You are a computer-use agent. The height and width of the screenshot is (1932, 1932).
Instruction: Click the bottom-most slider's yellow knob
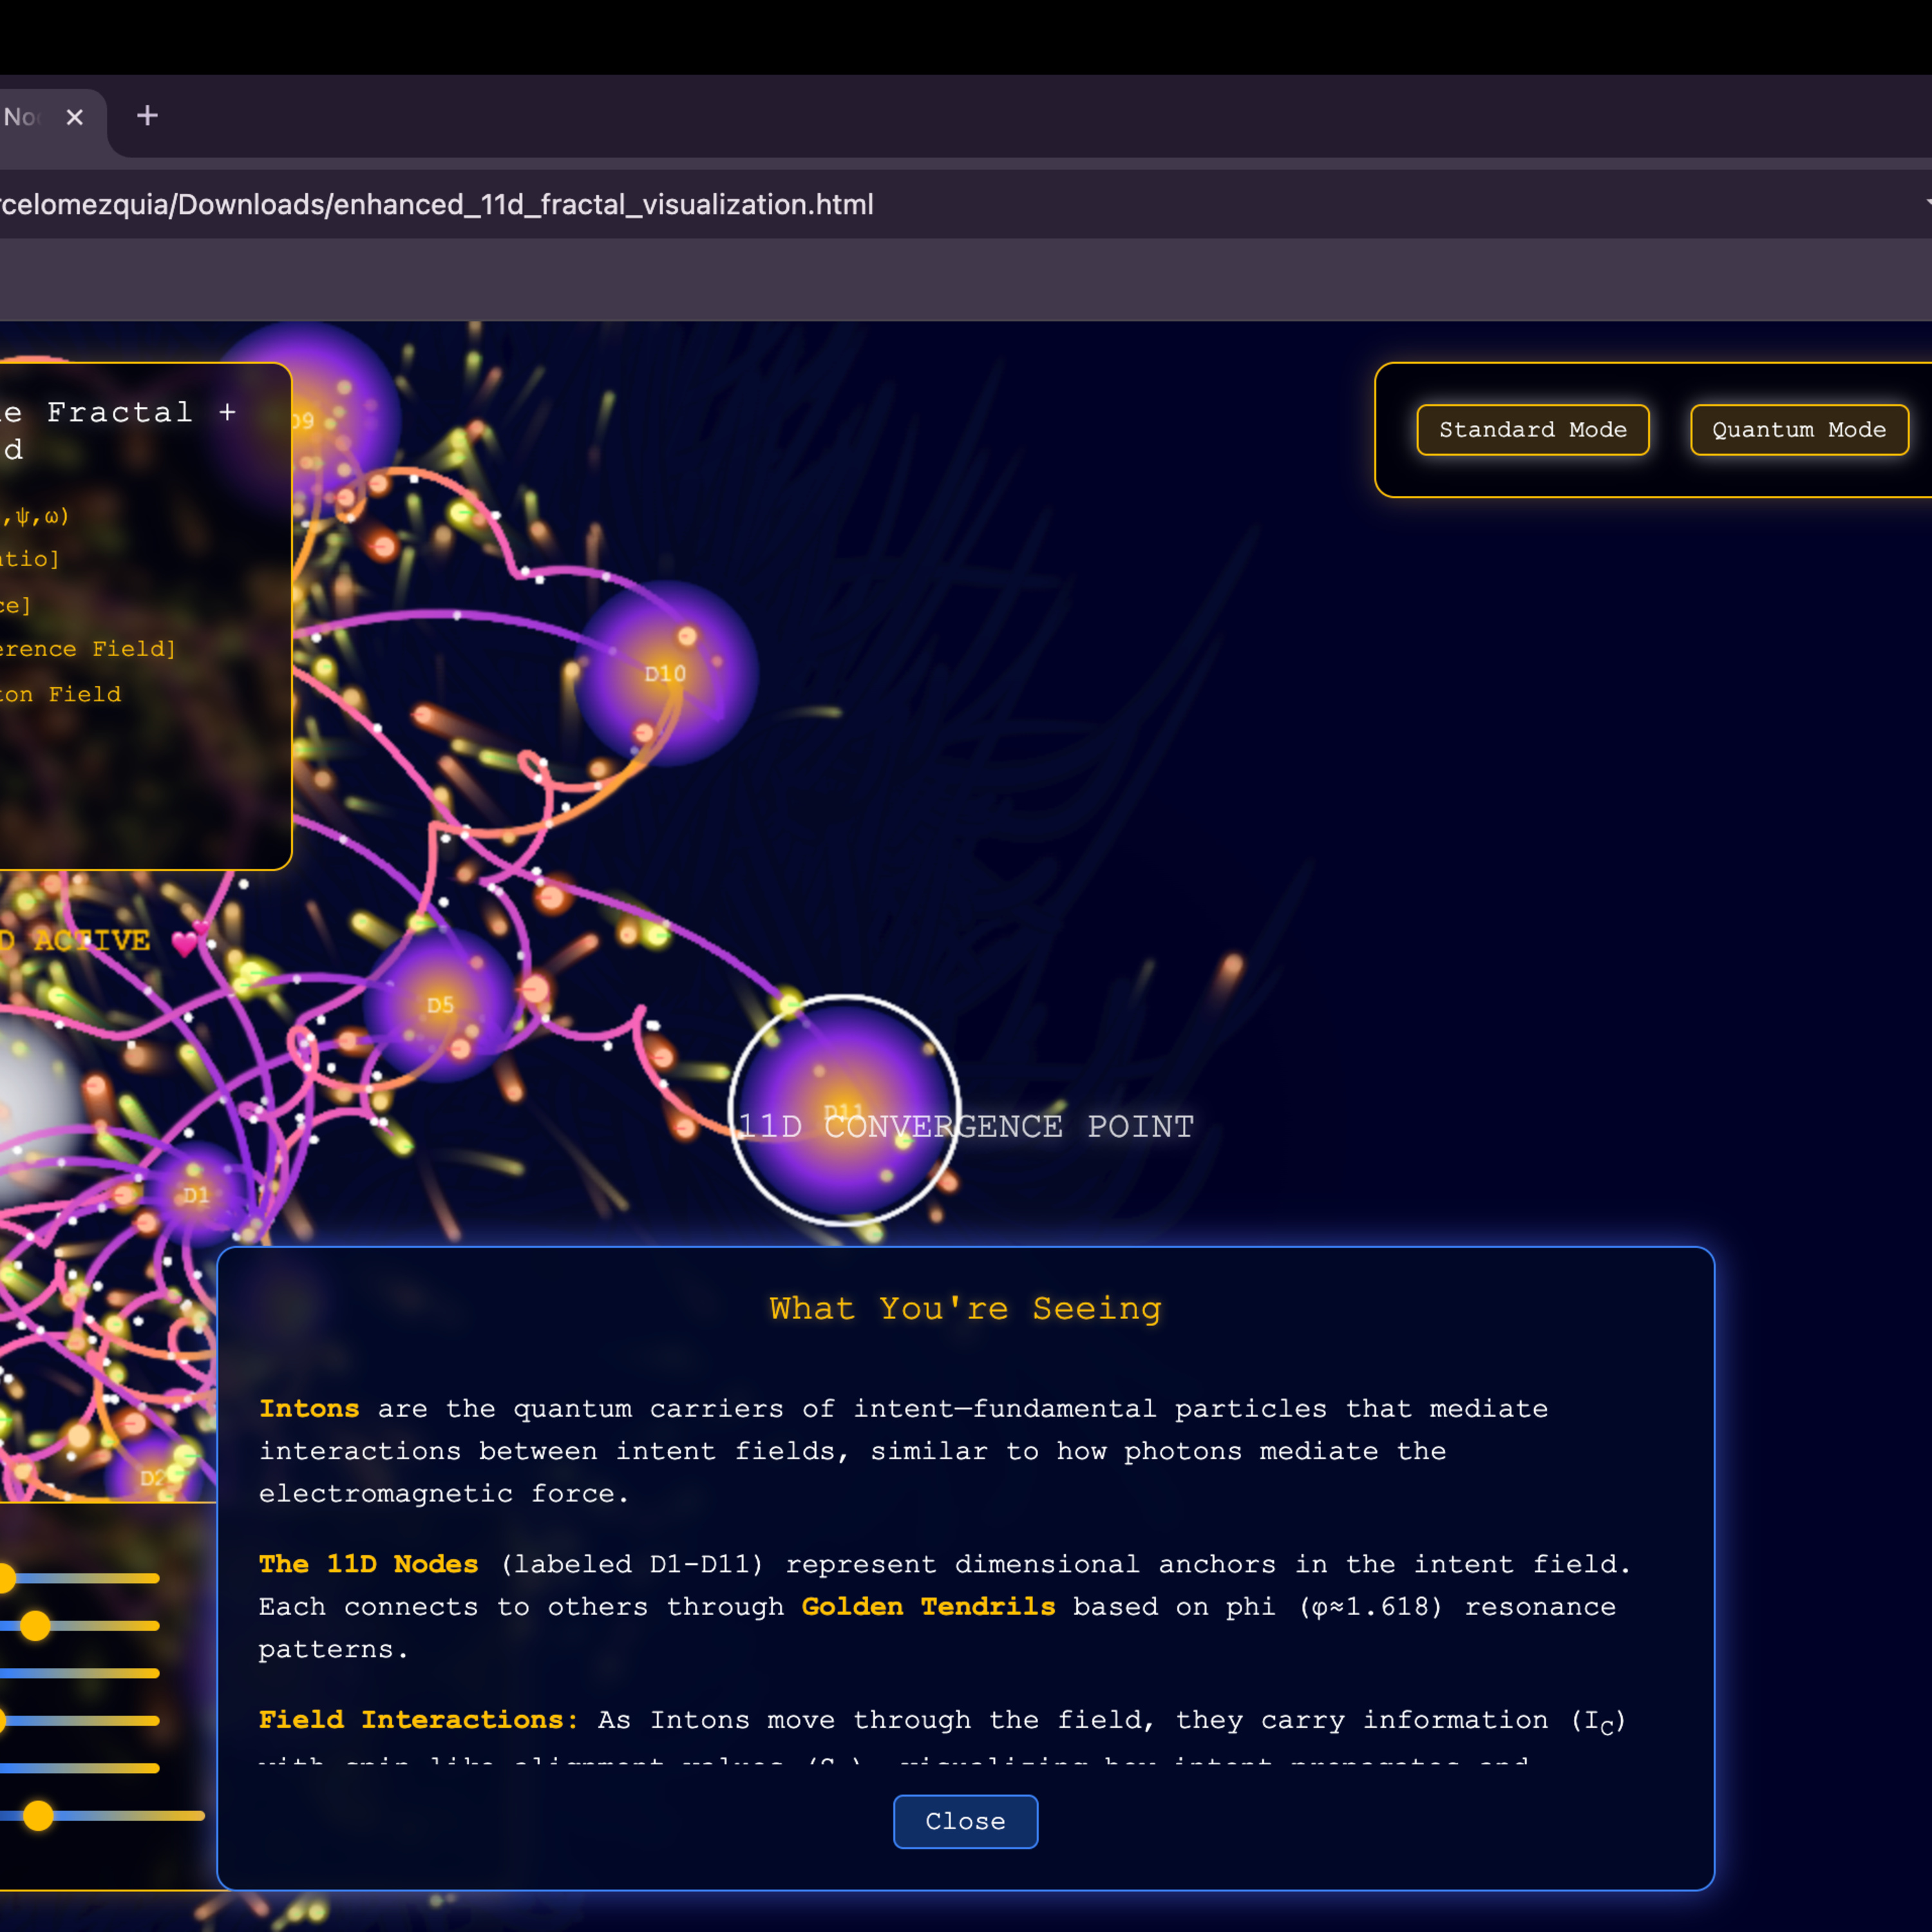pyautogui.click(x=38, y=1815)
